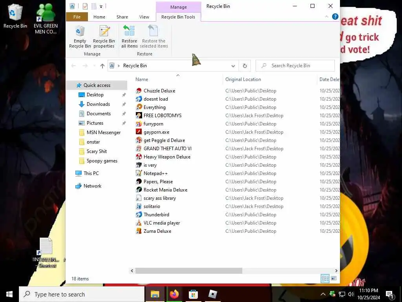The width and height of the screenshot is (402, 302).
Task: Open the File tab
Action: point(77,17)
